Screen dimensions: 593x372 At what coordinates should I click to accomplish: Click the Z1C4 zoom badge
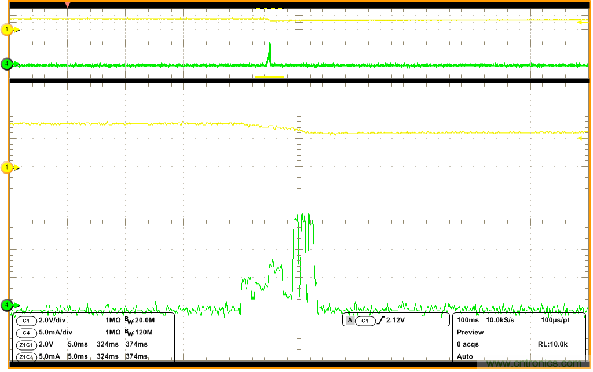coord(26,357)
